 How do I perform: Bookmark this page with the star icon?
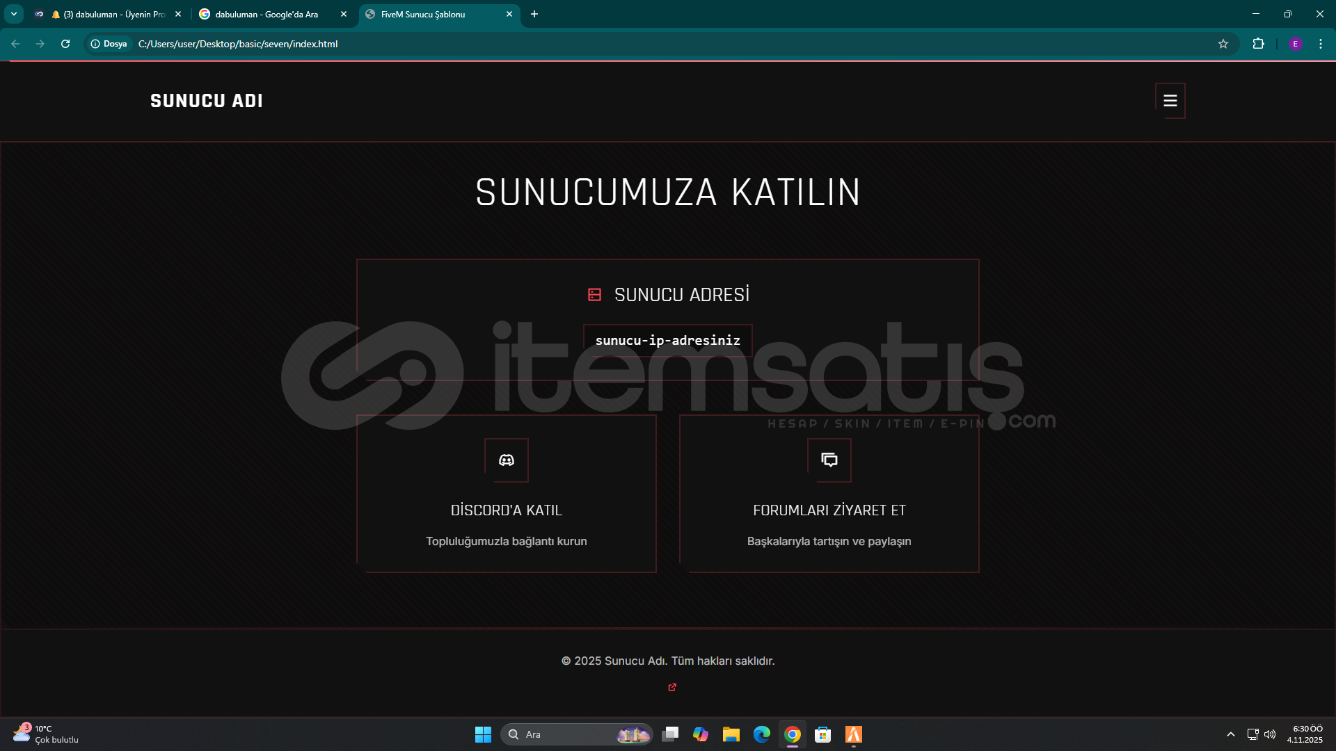pos(1223,44)
